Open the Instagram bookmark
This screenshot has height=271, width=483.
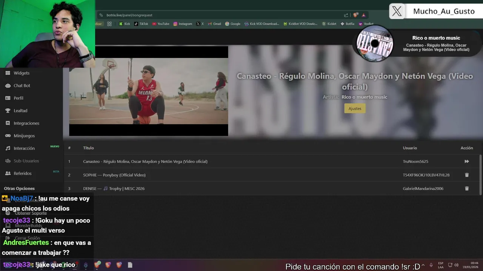point(183,24)
